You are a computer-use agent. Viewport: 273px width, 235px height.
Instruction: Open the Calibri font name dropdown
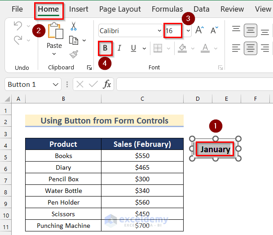(159, 31)
